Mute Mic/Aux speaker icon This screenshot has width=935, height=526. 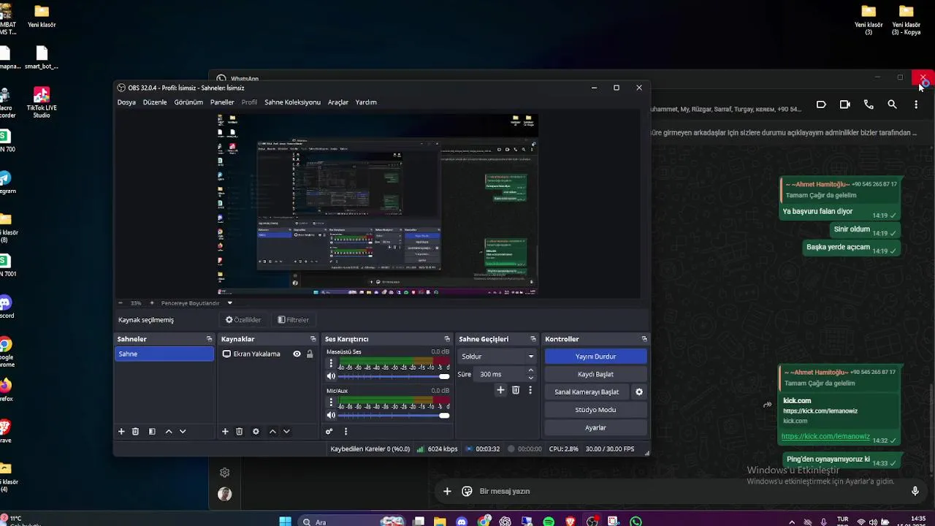click(x=331, y=415)
